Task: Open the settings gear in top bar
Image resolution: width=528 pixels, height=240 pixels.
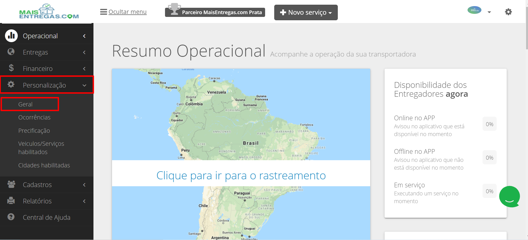Action: coord(508,12)
